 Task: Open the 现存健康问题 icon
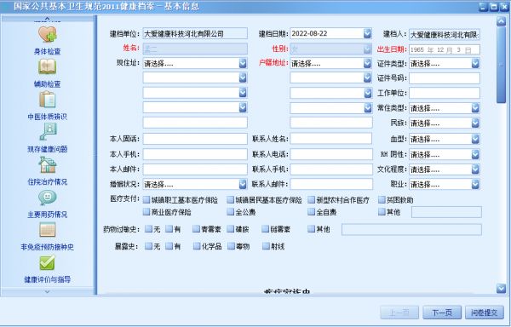point(48,132)
